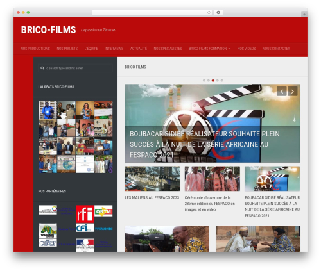Open laureate globe image thumbnail
Viewport: 321px width, 271px height.
(x=66, y=164)
